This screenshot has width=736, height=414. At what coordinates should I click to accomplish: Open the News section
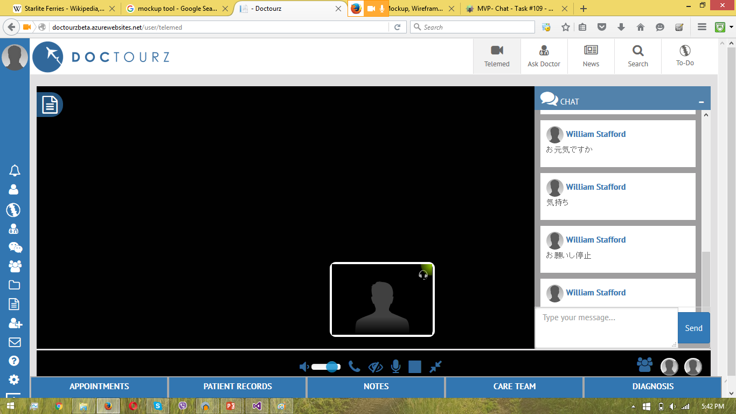coord(591,56)
